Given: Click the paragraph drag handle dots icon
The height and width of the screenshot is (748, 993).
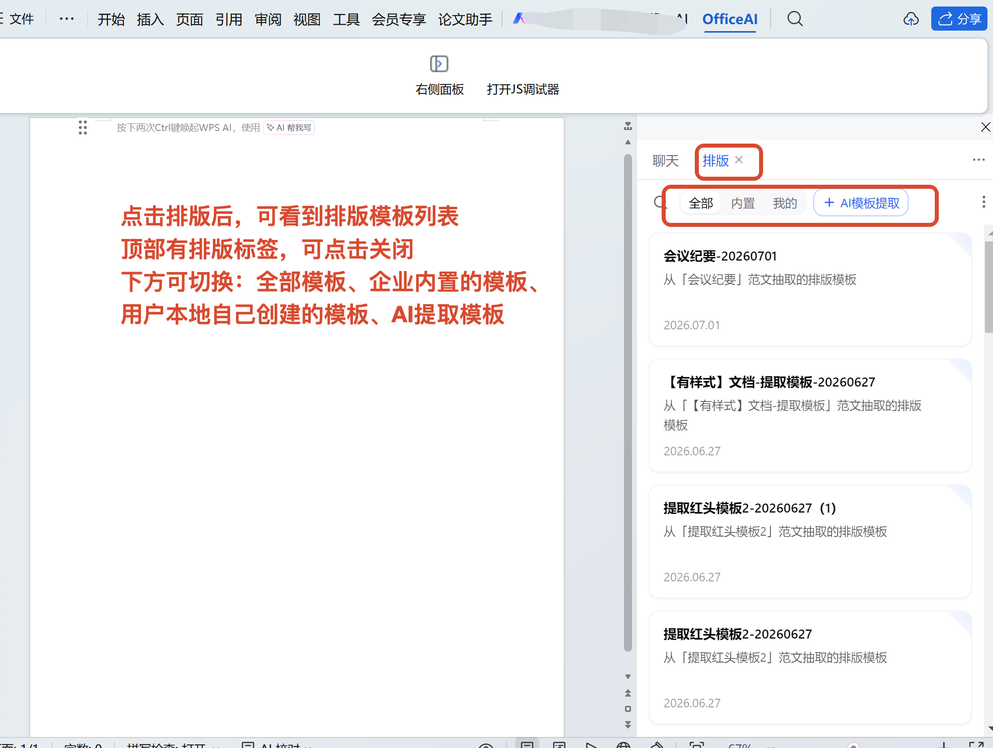Looking at the screenshot, I should pyautogui.click(x=83, y=128).
